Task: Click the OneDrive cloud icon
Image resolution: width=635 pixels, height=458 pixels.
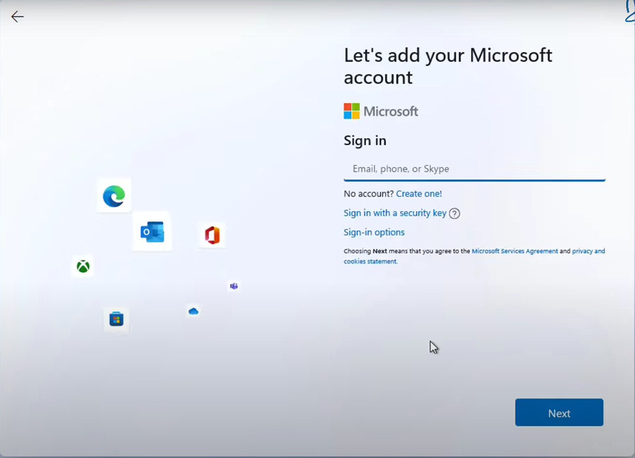Action: pos(193,311)
